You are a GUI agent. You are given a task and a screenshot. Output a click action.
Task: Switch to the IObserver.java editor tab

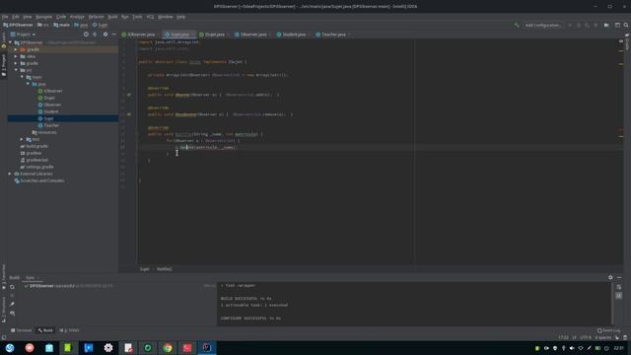coord(139,35)
